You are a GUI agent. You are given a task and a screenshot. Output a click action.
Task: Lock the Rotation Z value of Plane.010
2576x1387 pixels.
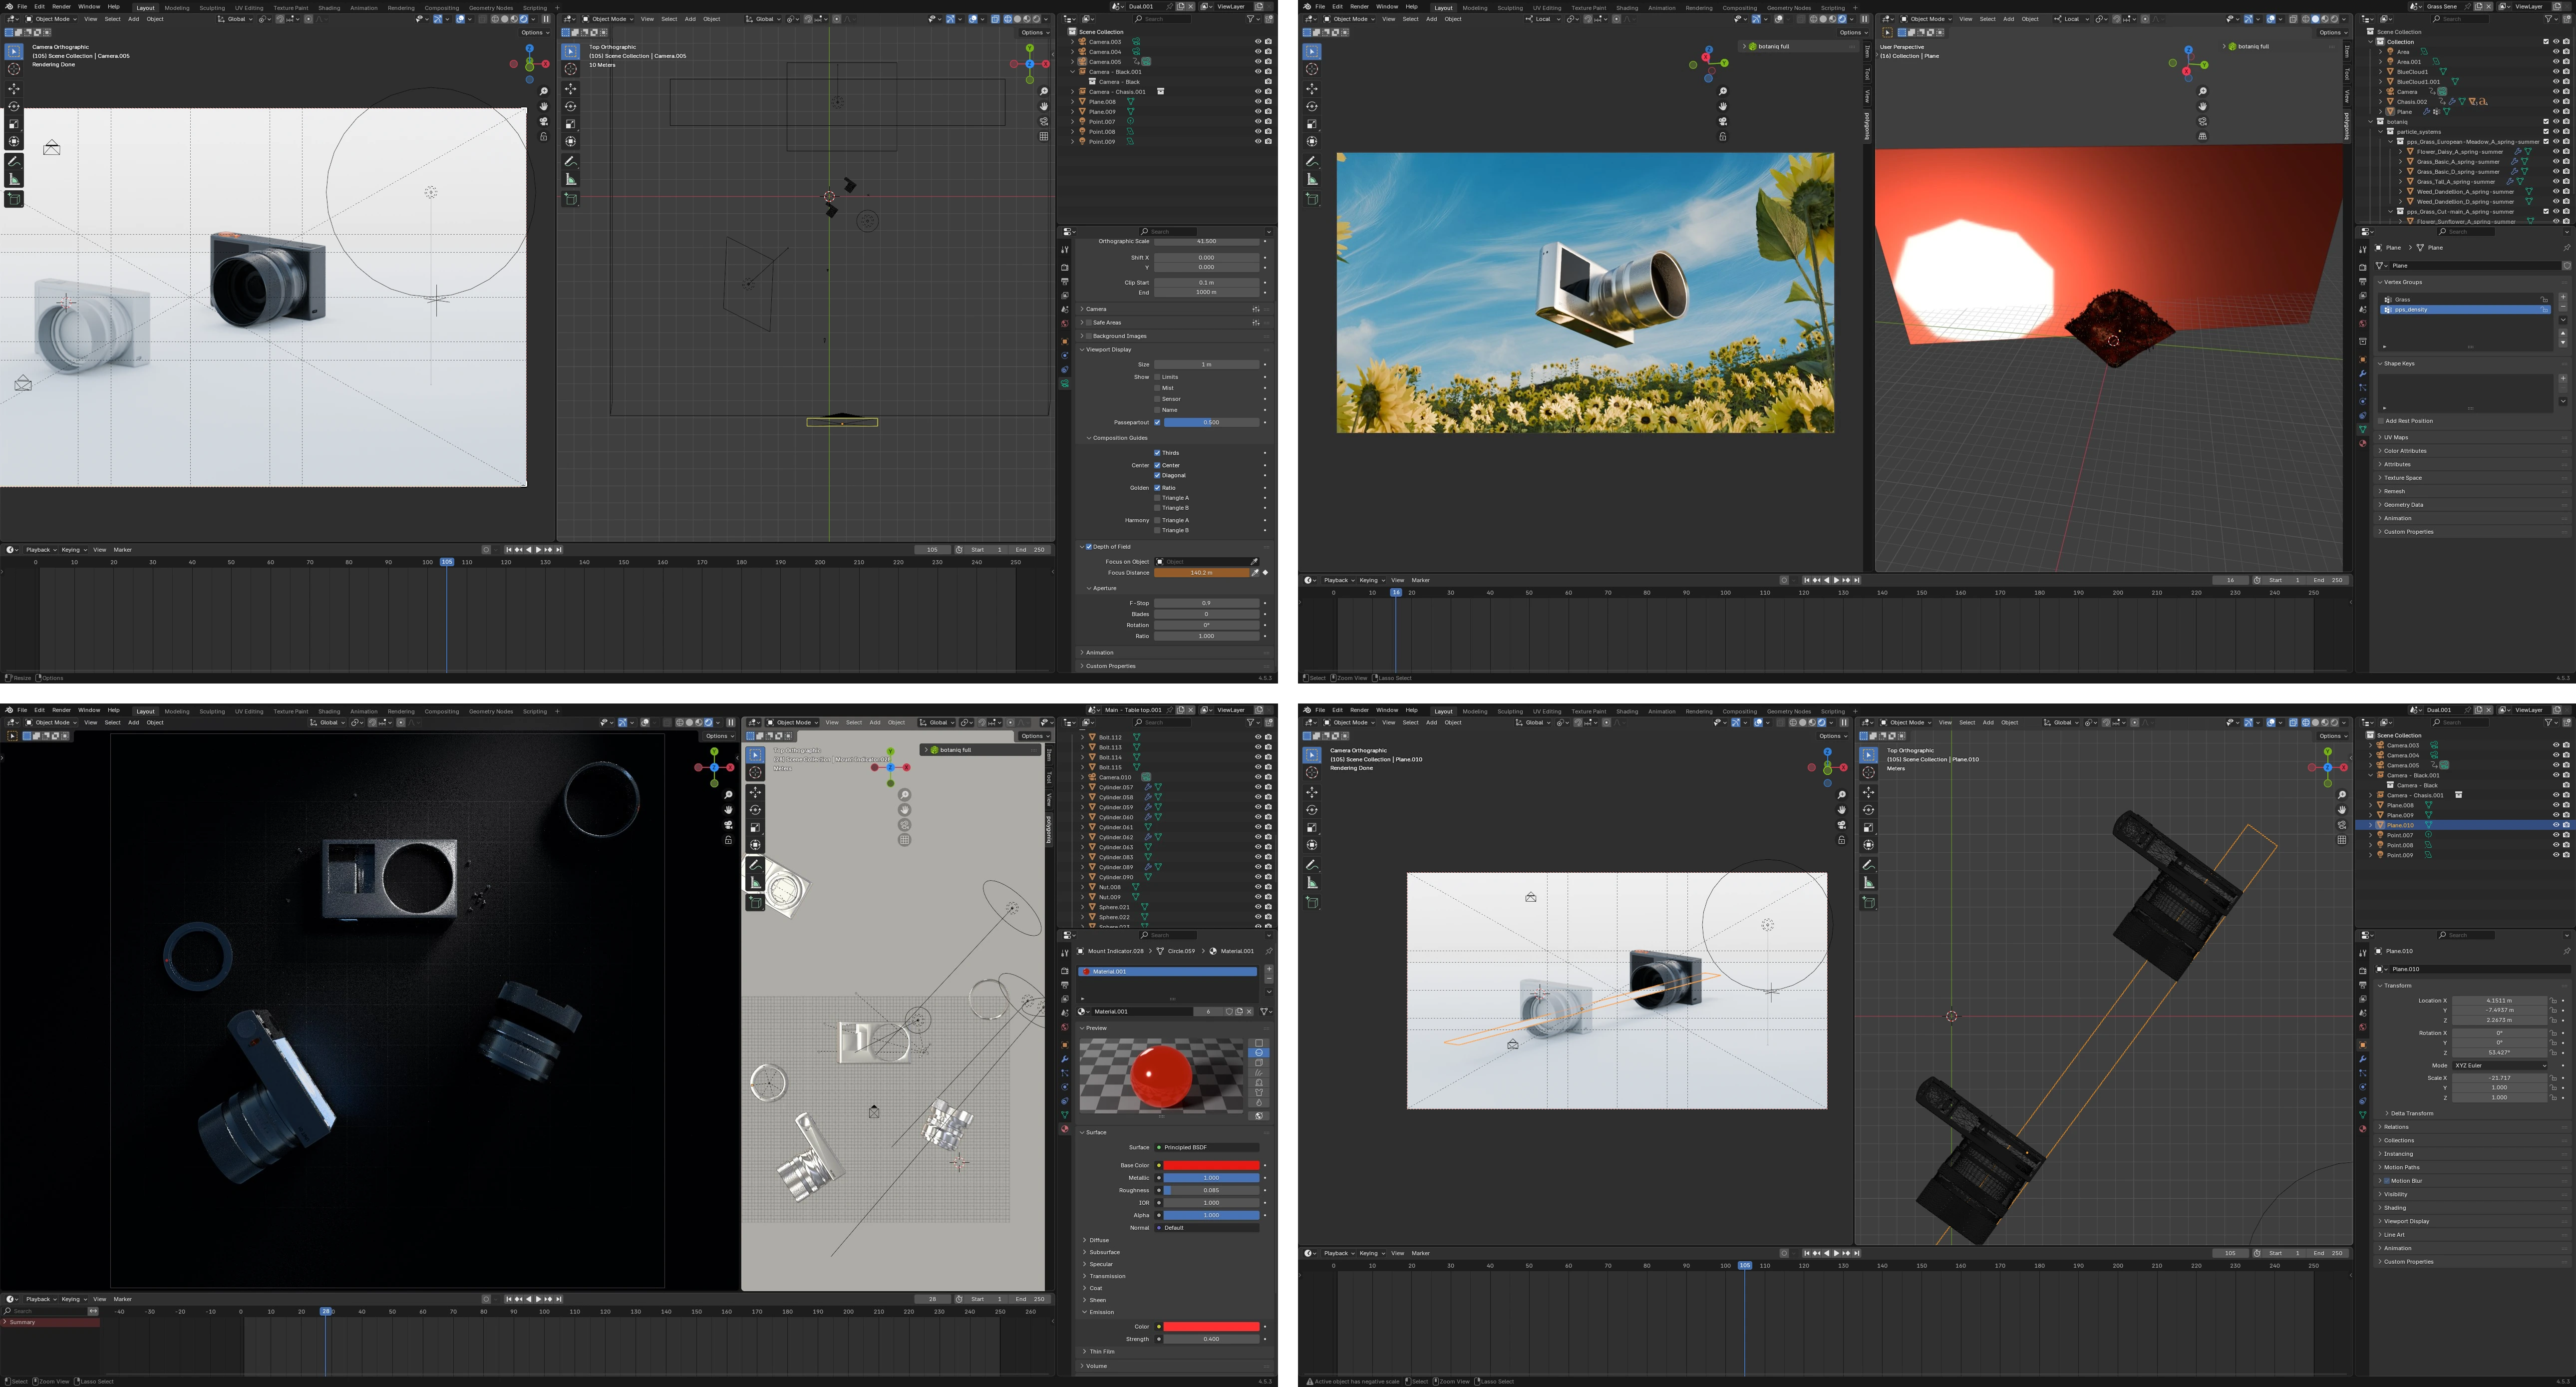[x=2553, y=1052]
